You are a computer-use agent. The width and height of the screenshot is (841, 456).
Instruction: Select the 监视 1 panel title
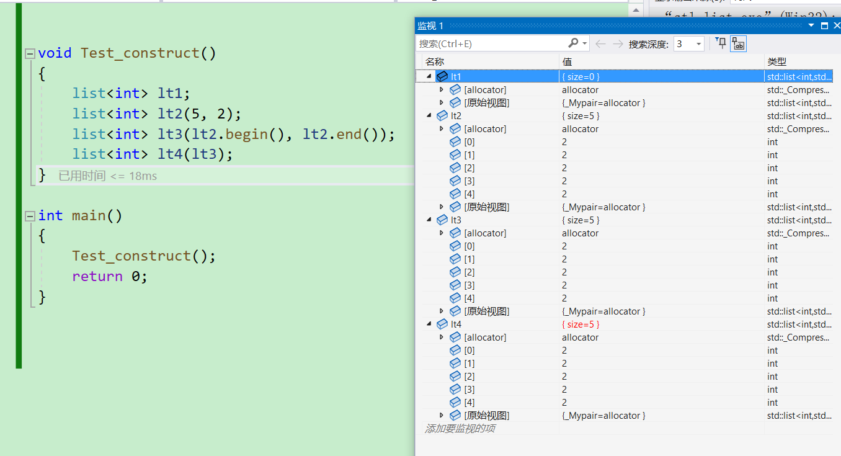(x=430, y=25)
